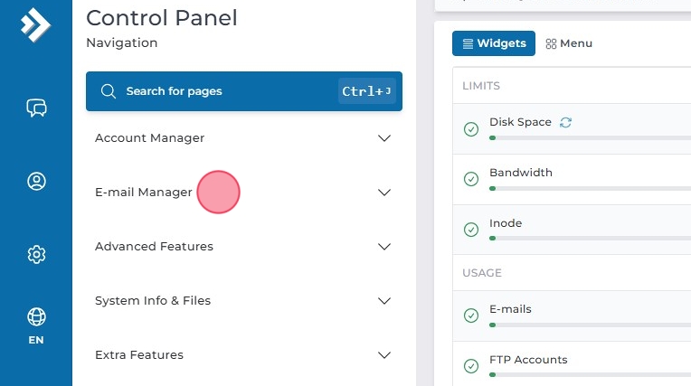Viewport: 691px width, 386px height.
Task: Click the Search for pages field
Action: (226, 91)
